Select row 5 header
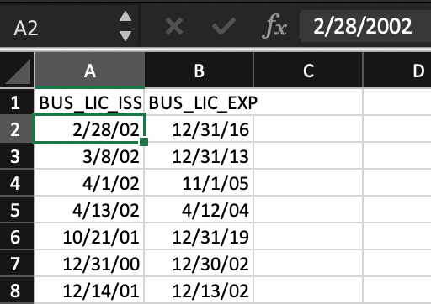The height and width of the screenshot is (304, 431). (x=16, y=210)
